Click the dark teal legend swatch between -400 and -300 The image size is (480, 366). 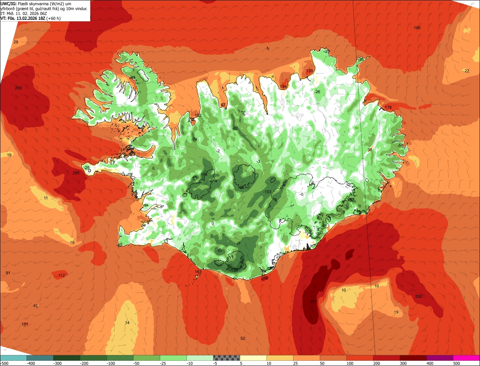40,358
